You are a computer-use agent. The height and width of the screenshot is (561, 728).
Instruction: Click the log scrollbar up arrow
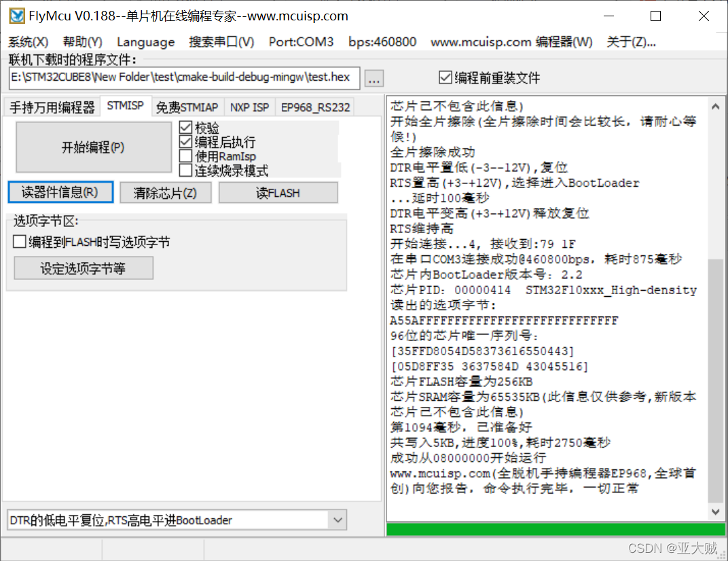[x=716, y=107]
